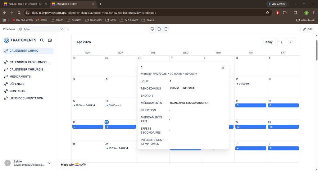Switch preview to tablet device icon
The height and width of the screenshot is (171, 318).
[159, 29]
